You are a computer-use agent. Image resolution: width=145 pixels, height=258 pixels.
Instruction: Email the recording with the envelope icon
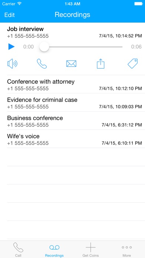(x=71, y=63)
